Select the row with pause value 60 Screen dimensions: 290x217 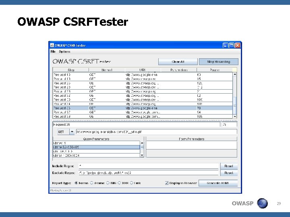click(143, 75)
